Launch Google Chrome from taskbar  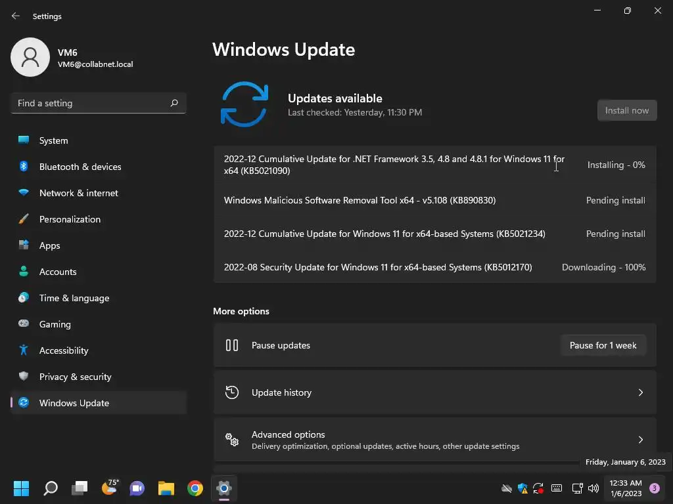click(x=195, y=488)
